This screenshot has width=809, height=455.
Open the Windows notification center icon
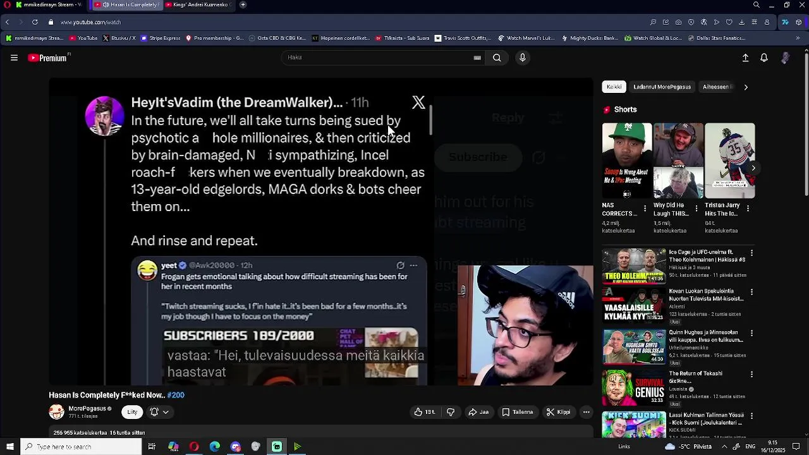click(796, 447)
